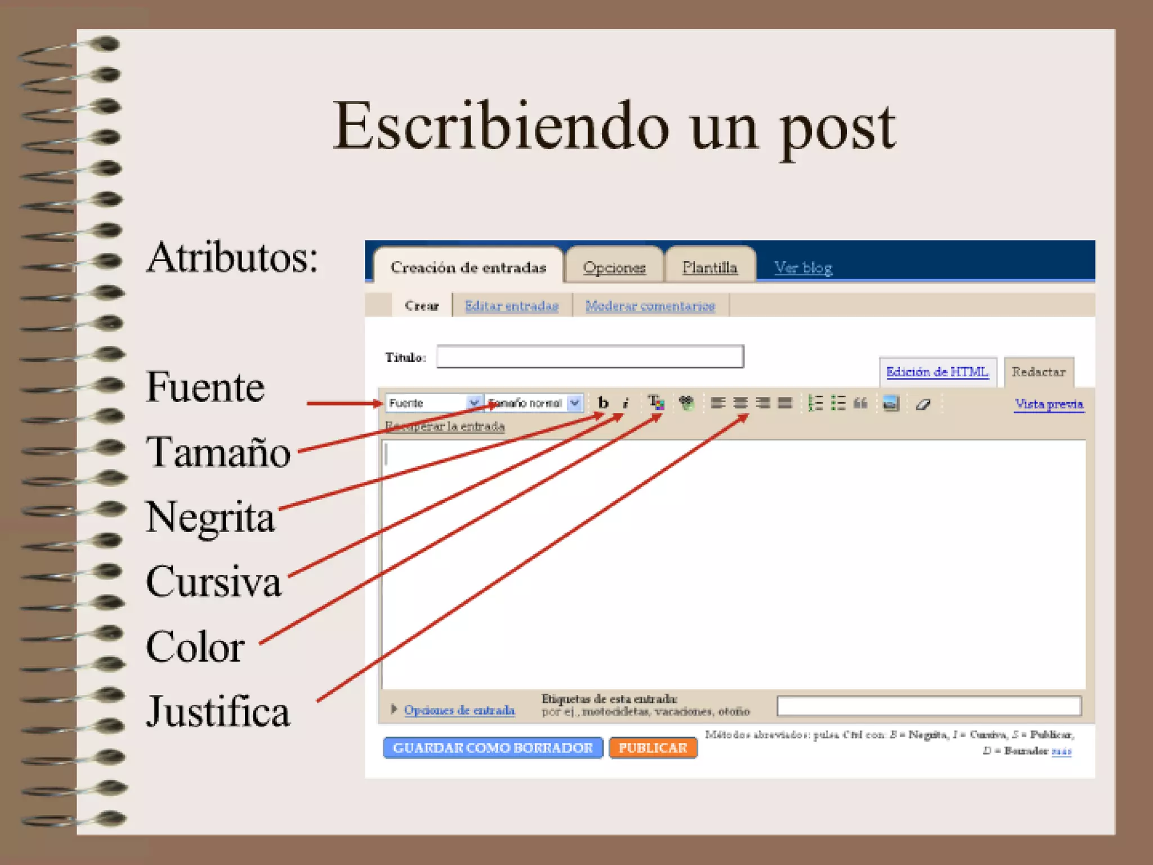Open the Fuente font dropdown

[434, 403]
